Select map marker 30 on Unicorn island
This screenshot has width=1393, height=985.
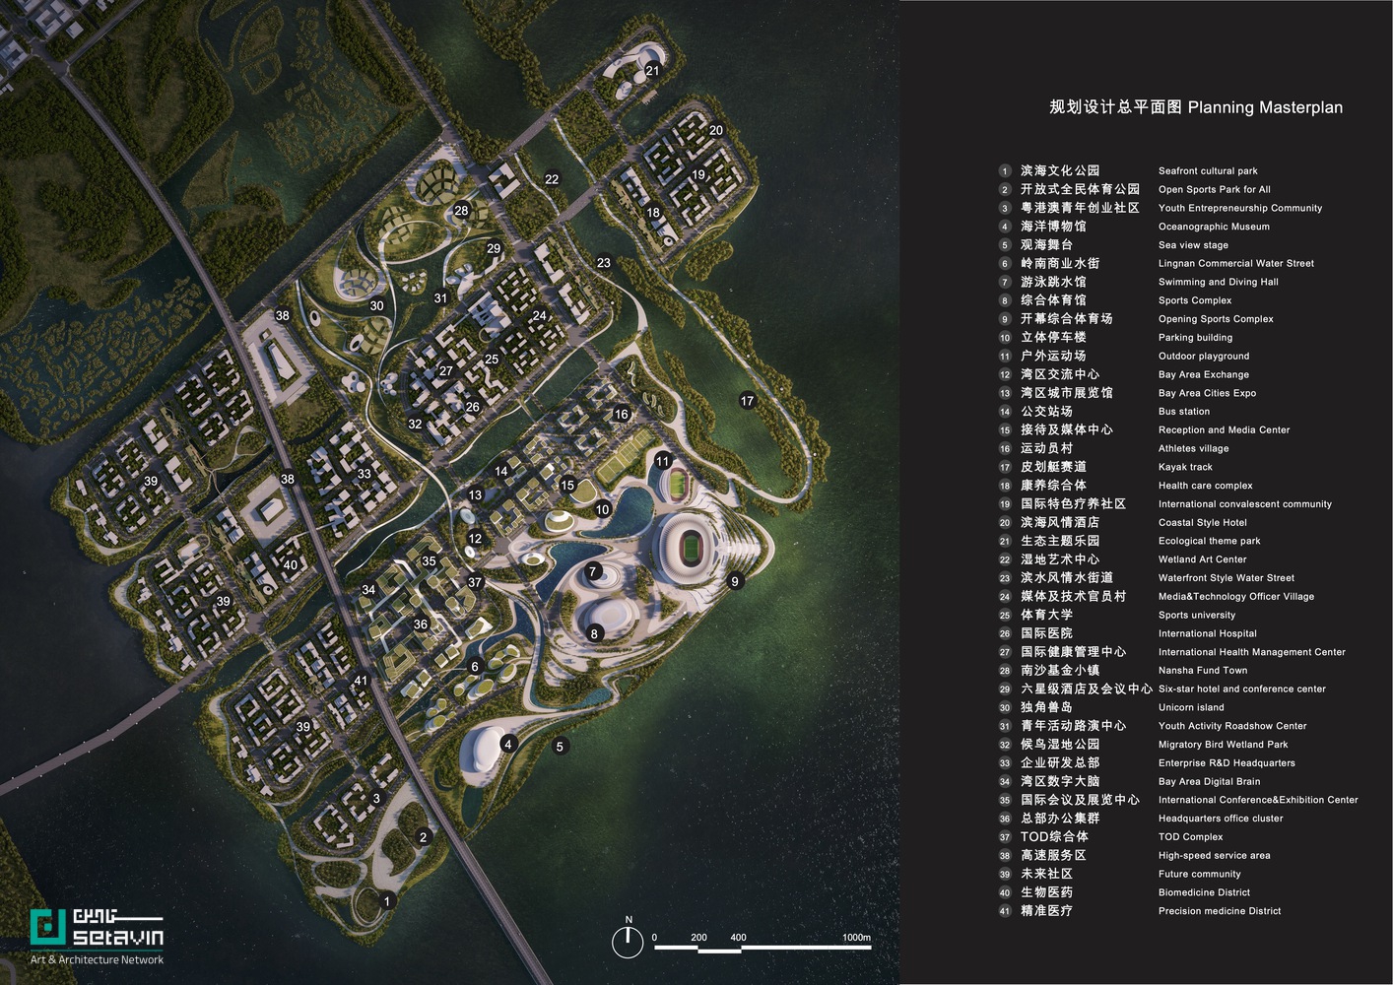[376, 306]
